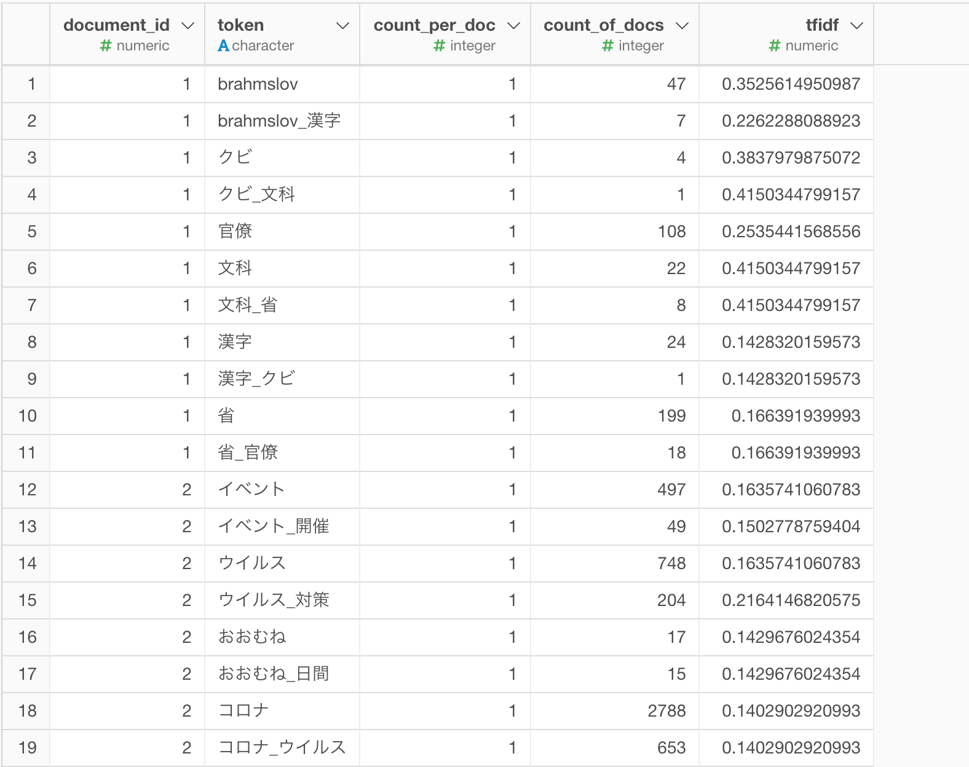Select the count_per_doc column header

tap(445, 34)
